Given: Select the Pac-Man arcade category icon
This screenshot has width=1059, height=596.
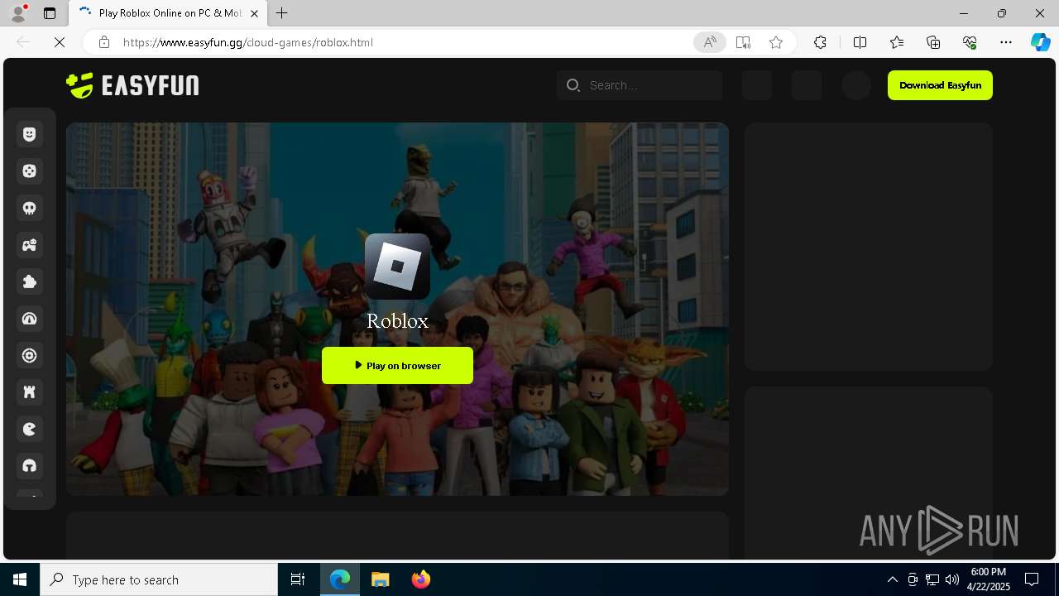Looking at the screenshot, I should click(x=30, y=429).
